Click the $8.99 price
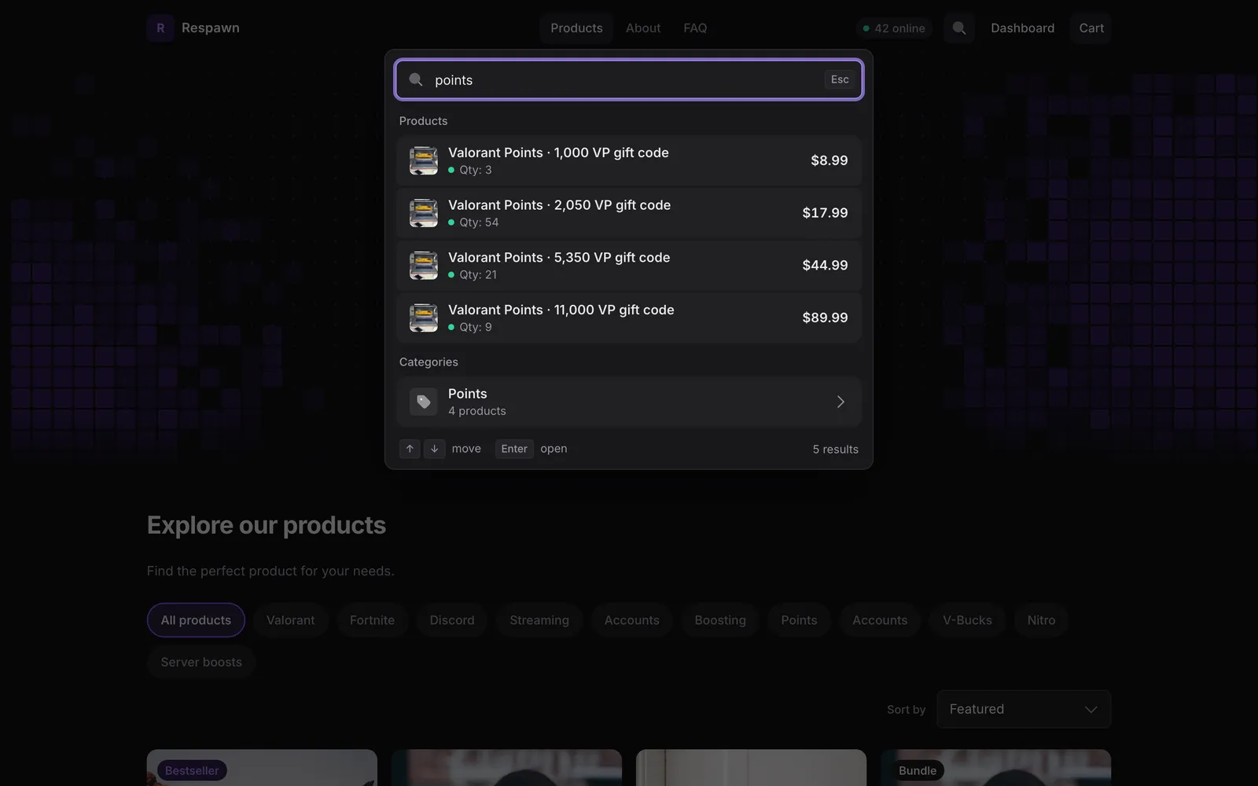The height and width of the screenshot is (786, 1258). (829, 160)
